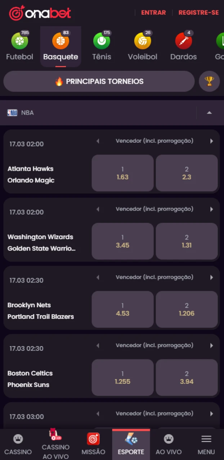Image resolution: width=224 pixels, height=460 pixels.
Task: Select the Tênis sport icon
Action: coord(102,41)
